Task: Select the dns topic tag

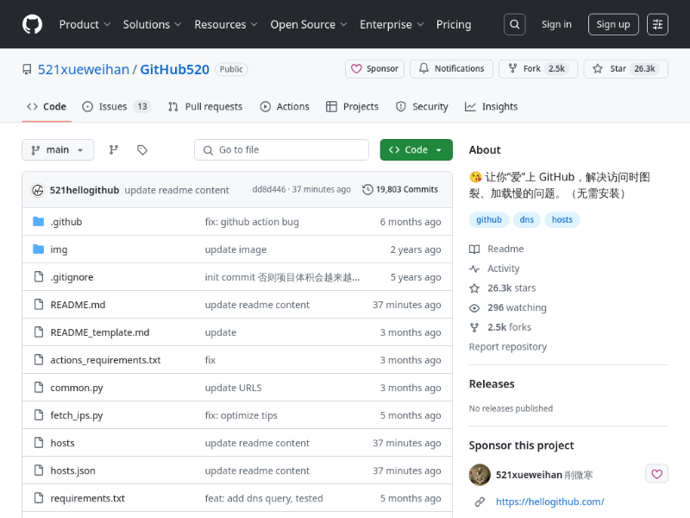Action: coord(526,219)
